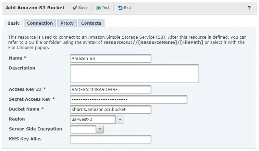Open the Proxy tab
259x151 pixels.
tap(67, 23)
